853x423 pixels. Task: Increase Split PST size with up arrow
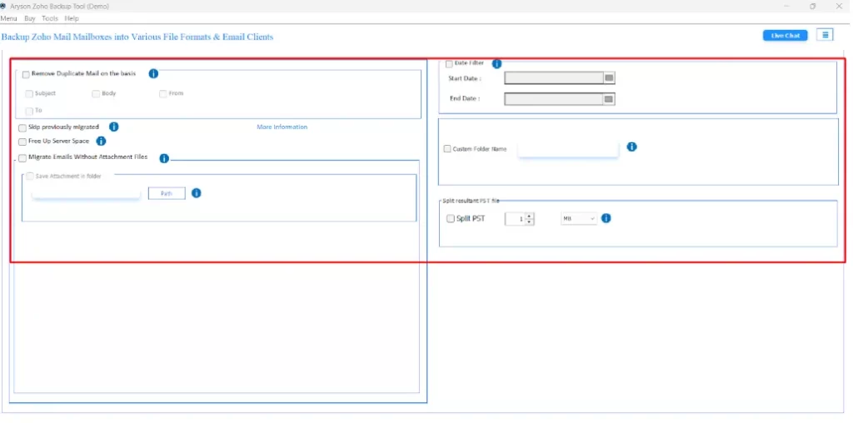tap(529, 216)
